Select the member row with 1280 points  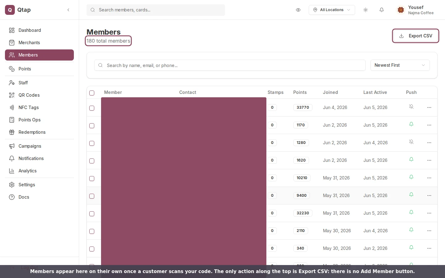click(x=92, y=143)
